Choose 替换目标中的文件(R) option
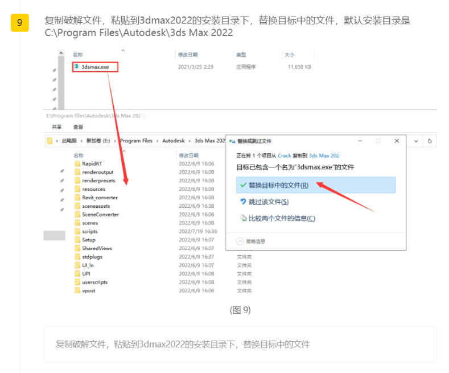Image resolution: width=449 pixels, height=373 pixels. 316,185
